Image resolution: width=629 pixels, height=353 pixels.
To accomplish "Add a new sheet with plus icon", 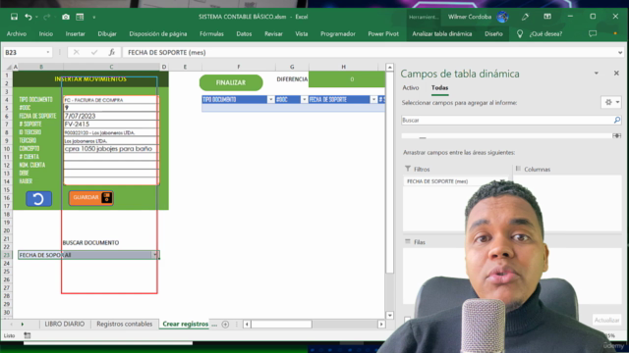I will 225,325.
